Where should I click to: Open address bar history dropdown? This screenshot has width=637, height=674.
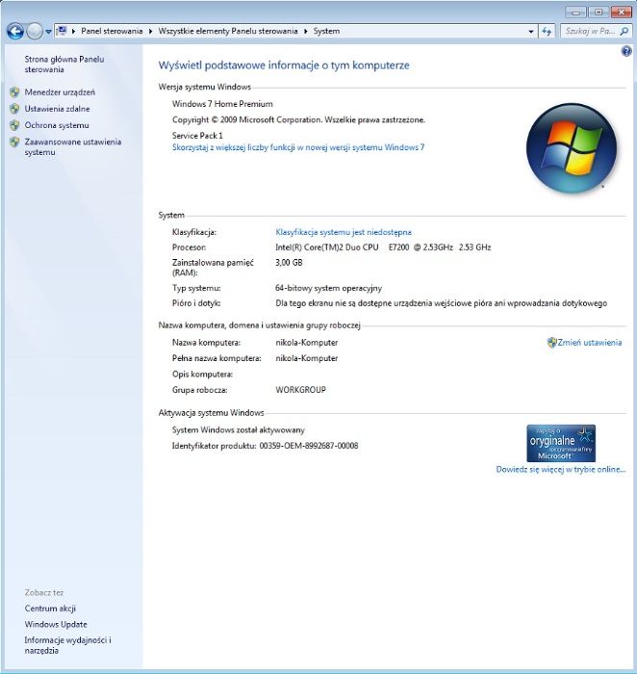(x=531, y=32)
